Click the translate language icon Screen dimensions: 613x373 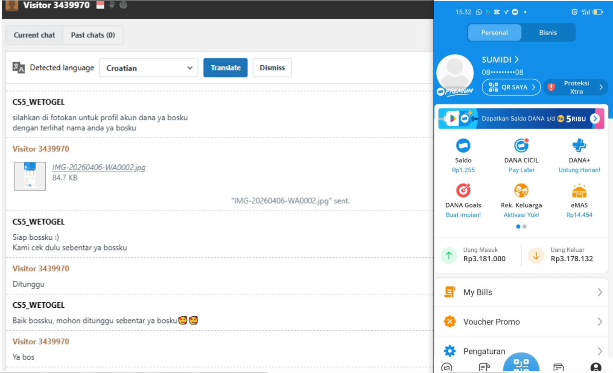[x=18, y=67]
